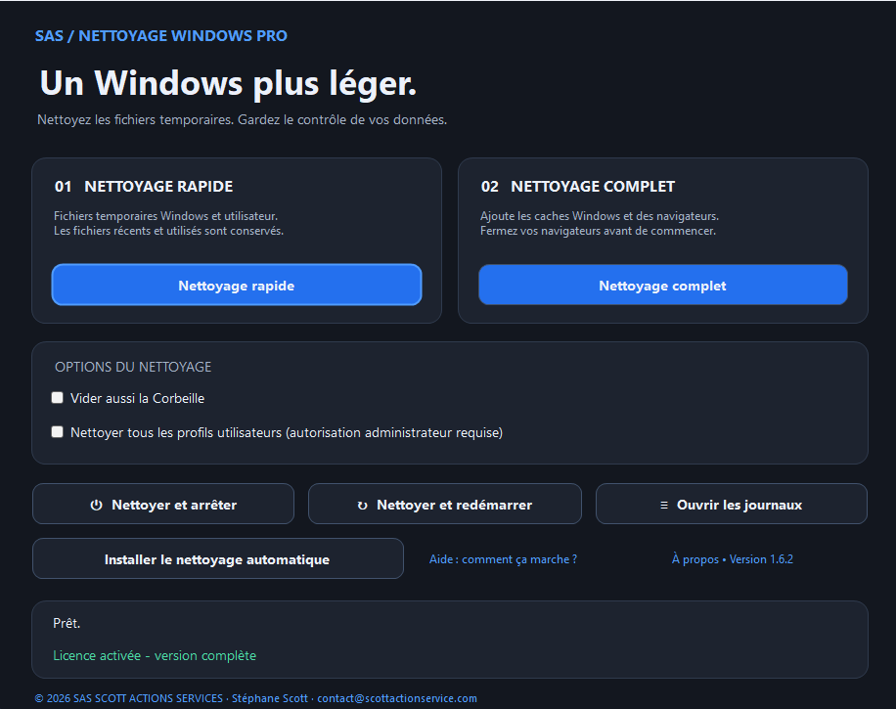The image size is (896, 709).
Task: Click 'Fermez vos navigateurs avant de commencer.' text
Action: pos(598,231)
